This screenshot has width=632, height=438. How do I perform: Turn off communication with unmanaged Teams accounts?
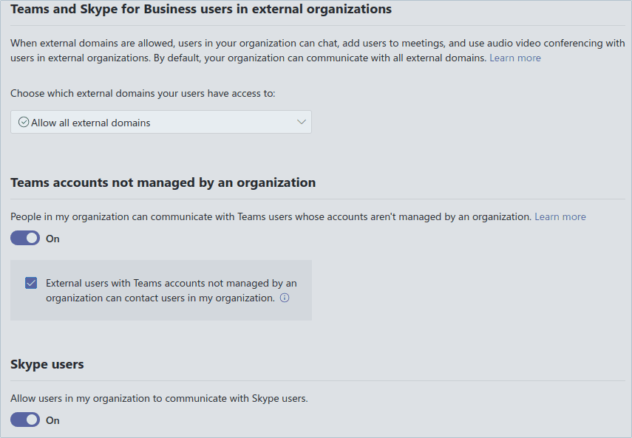coord(24,238)
